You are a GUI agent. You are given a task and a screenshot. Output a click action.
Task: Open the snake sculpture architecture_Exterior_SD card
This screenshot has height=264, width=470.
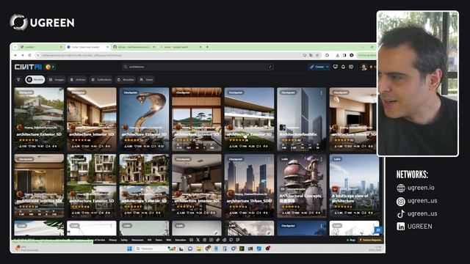[x=144, y=119]
